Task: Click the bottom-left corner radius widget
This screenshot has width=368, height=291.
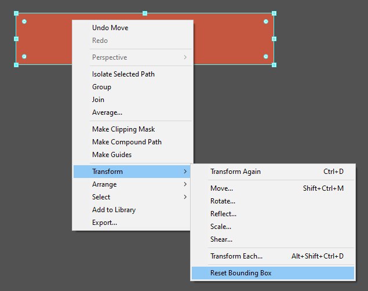Action: pyautogui.click(x=24, y=57)
